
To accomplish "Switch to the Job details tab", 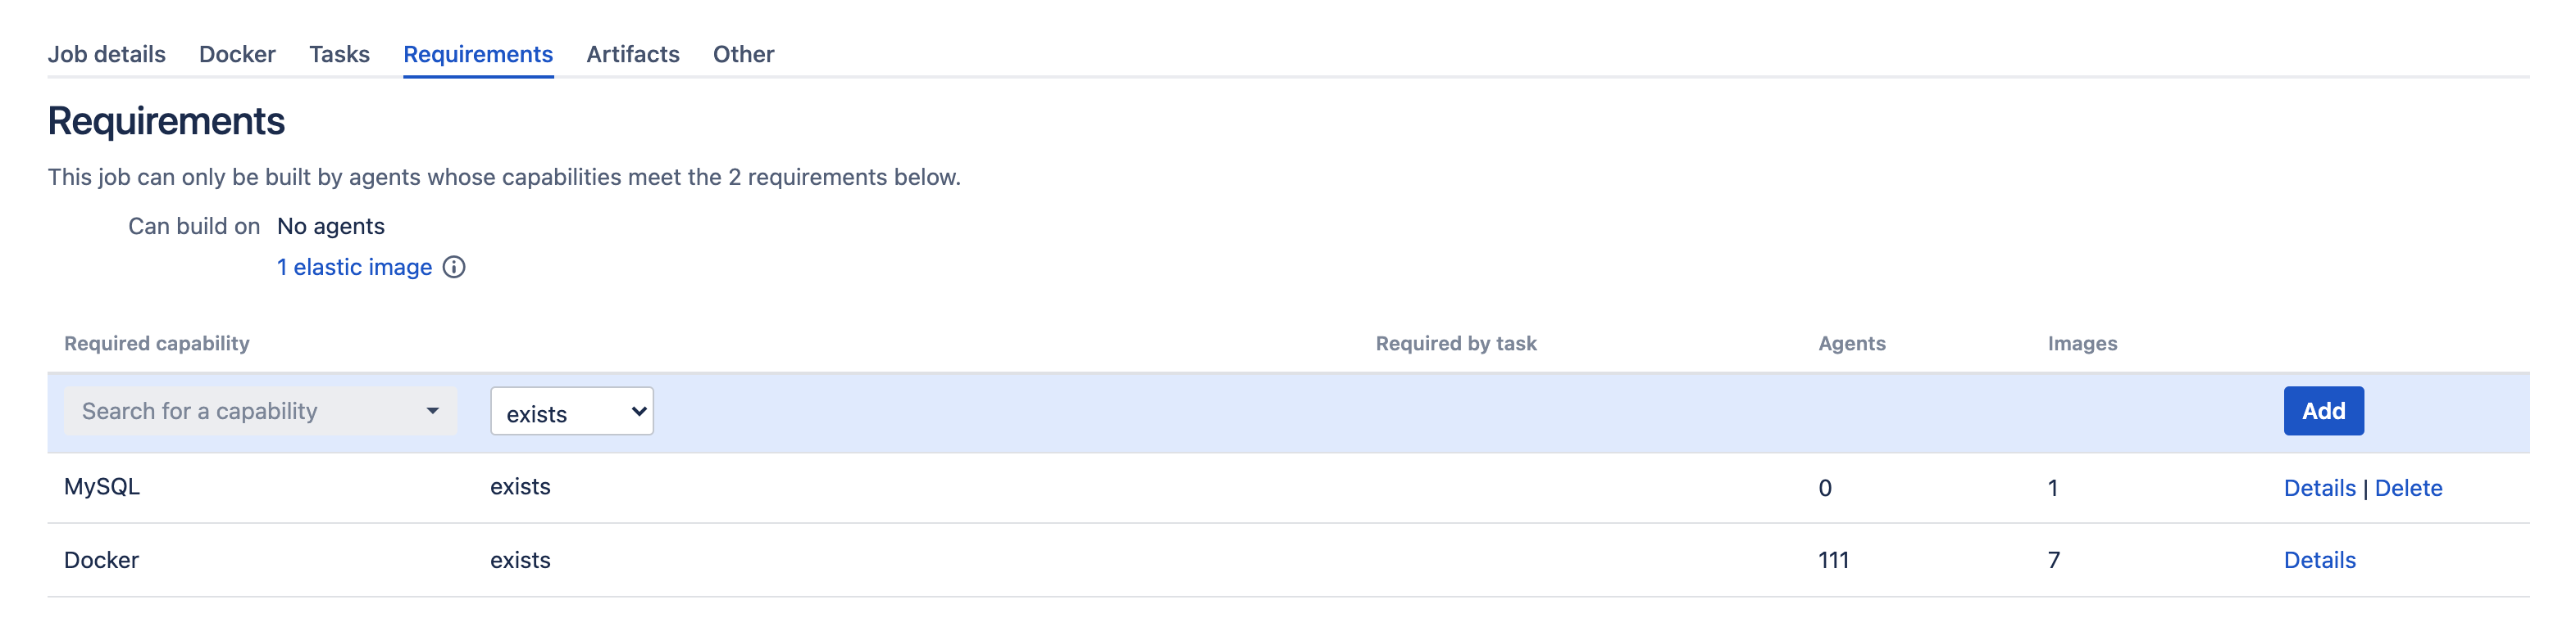I will (107, 54).
